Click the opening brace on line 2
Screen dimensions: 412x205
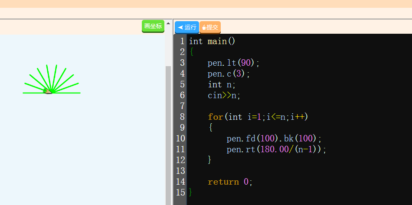point(192,52)
